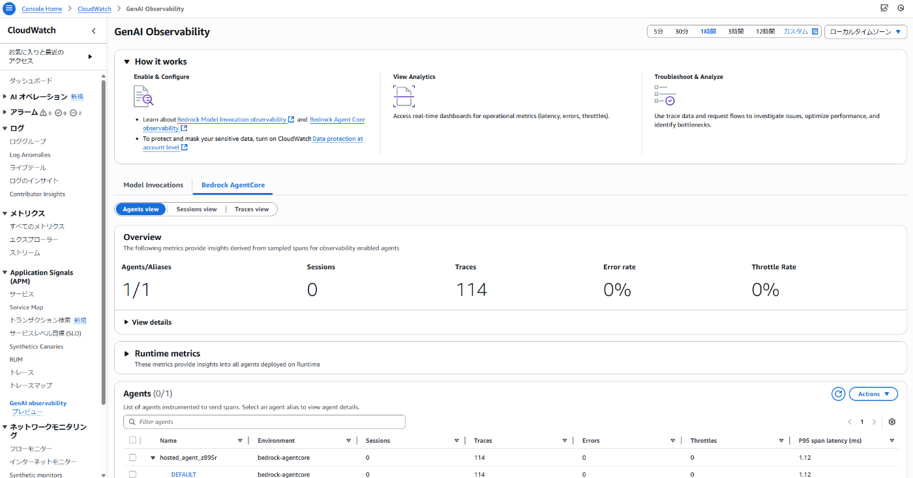Viewport: 913px width, 478px height.
Task: Open the ローカルタイムゾーン dropdown
Action: 866,31
